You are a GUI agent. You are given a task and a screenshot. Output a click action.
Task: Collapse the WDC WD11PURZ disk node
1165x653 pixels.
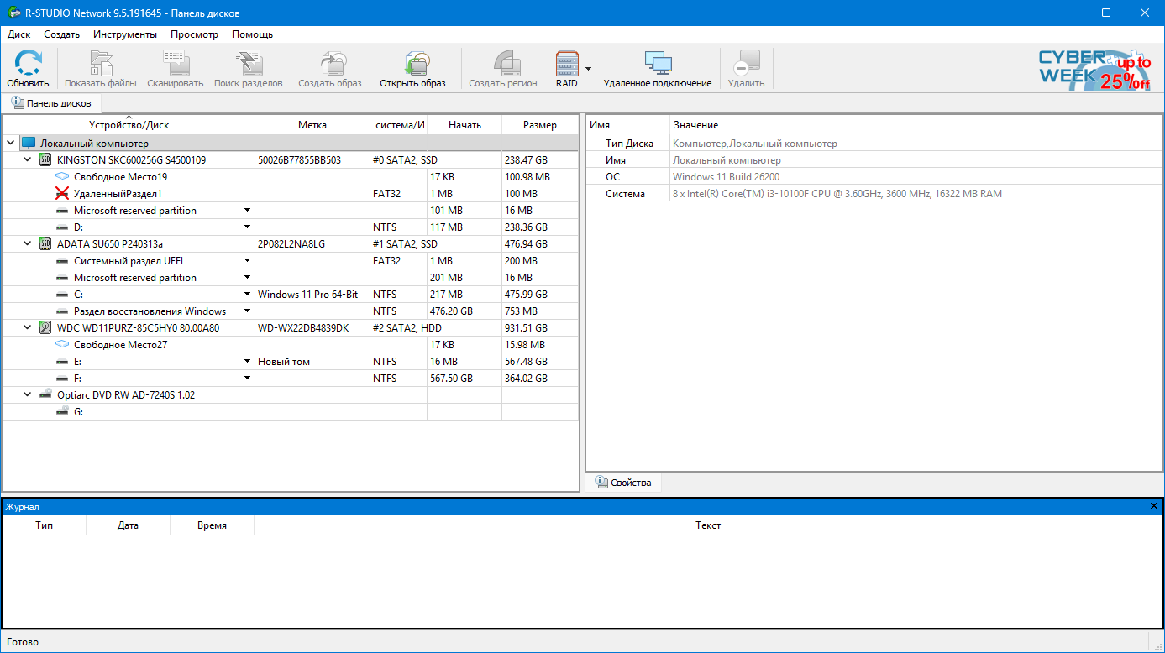pyautogui.click(x=27, y=328)
